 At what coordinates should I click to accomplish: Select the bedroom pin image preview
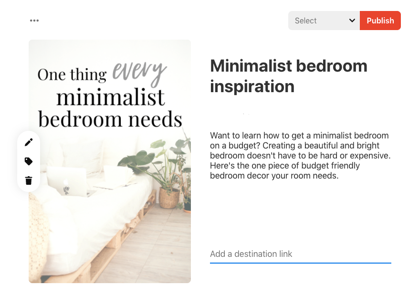[x=110, y=161]
